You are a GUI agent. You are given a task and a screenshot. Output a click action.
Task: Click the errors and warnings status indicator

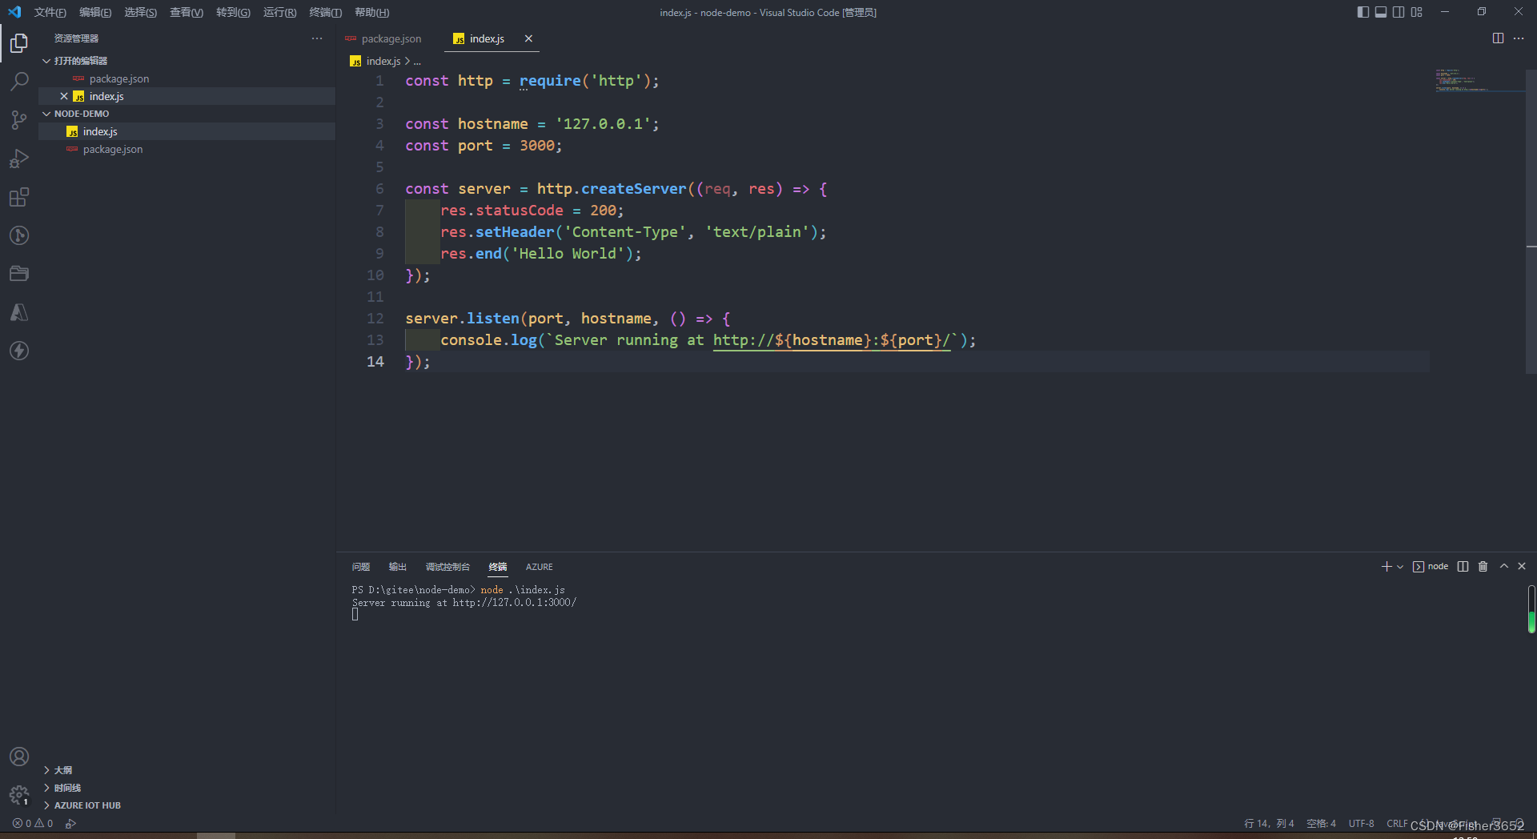coord(33,823)
